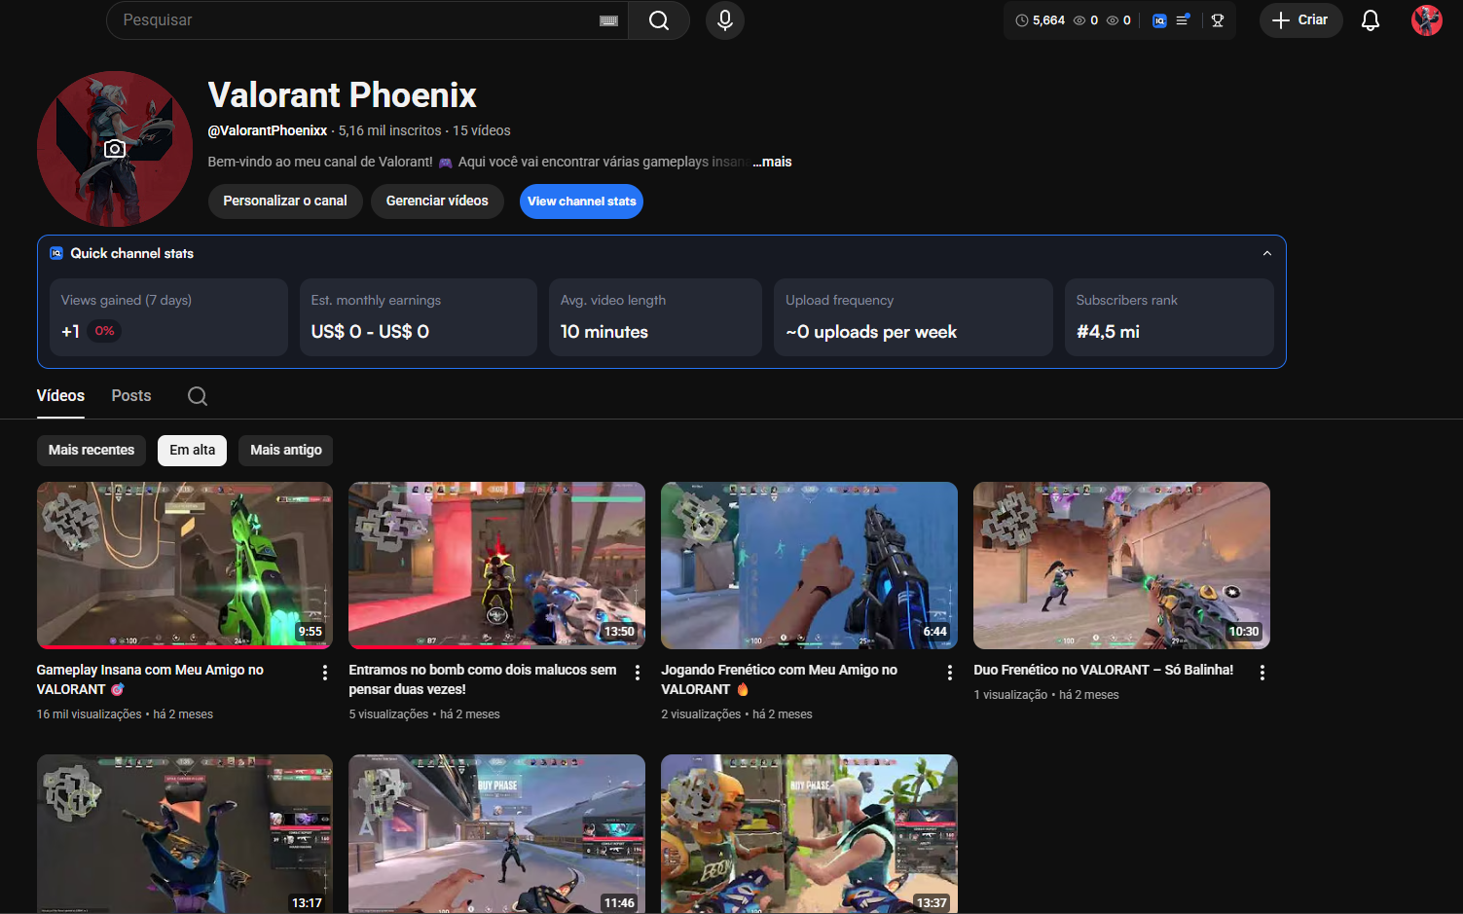
Task: Open the video thumbnail with 13:37 duration
Action: [x=810, y=834]
